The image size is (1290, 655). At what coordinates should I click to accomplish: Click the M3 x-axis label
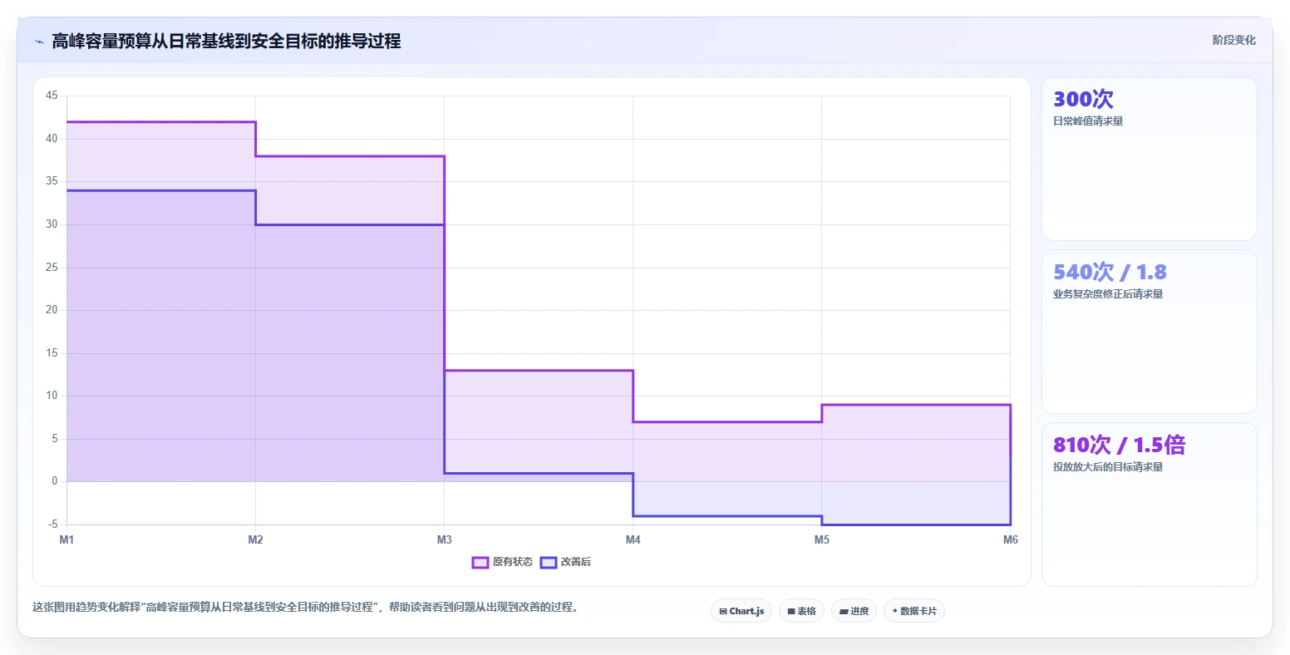[x=444, y=540]
